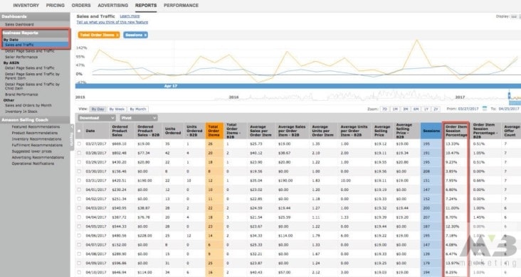Switch view to By Week

[x=117, y=109]
